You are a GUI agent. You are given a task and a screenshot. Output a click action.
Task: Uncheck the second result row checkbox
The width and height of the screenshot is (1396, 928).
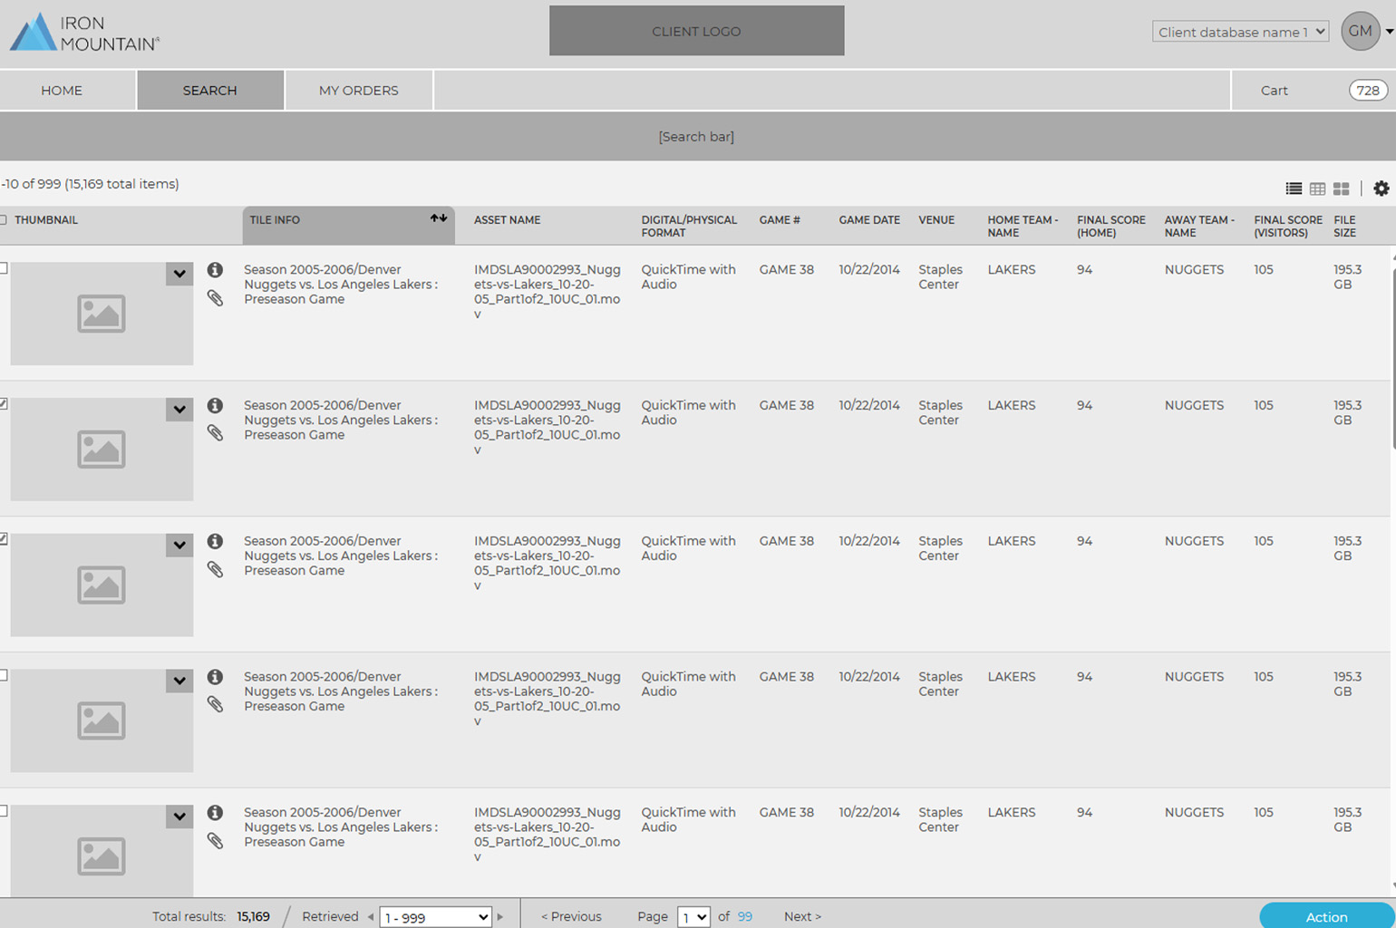[x=4, y=404]
